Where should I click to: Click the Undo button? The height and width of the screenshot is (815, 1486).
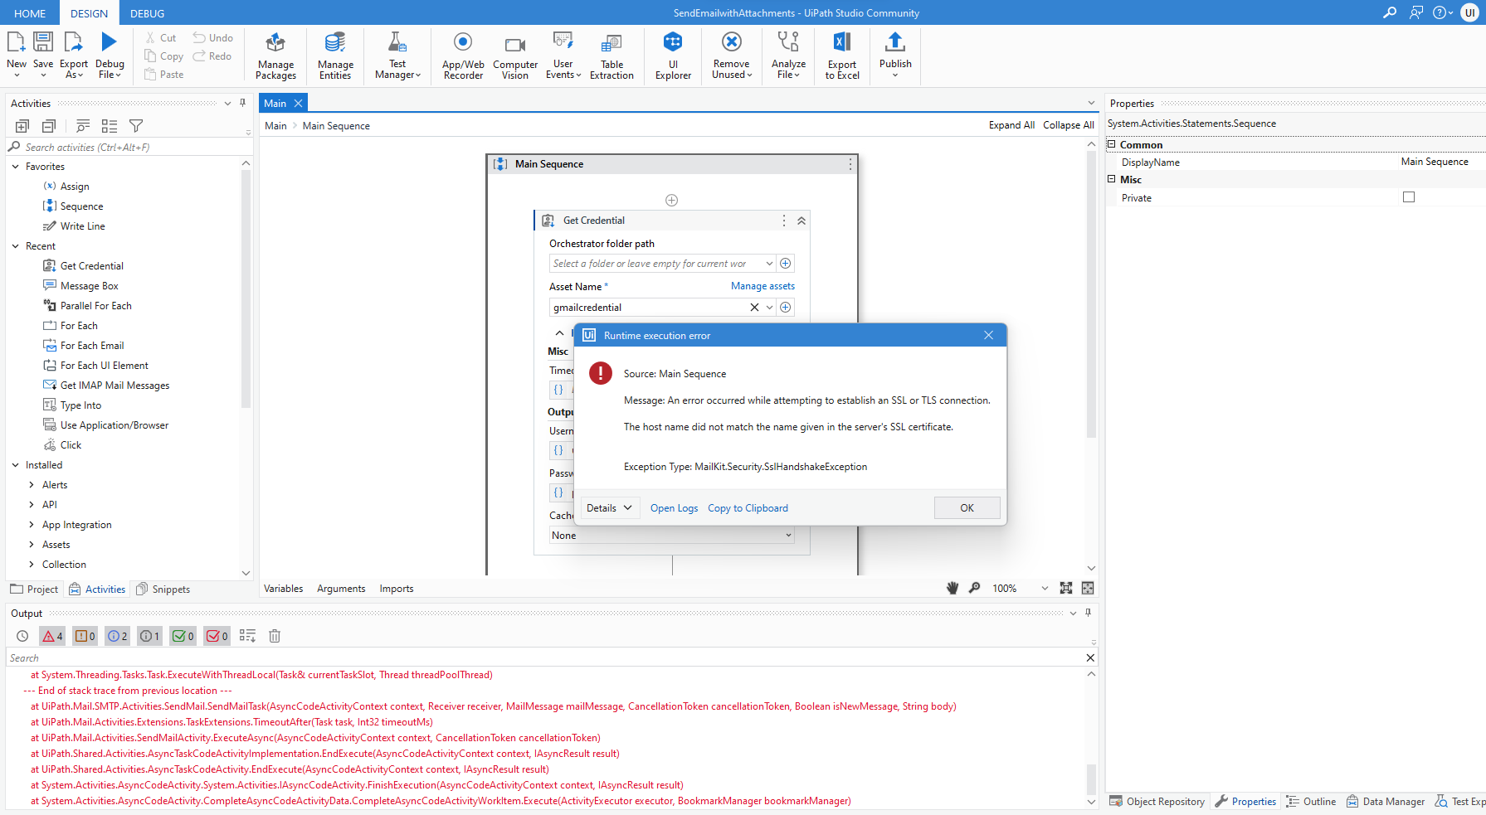[213, 38]
